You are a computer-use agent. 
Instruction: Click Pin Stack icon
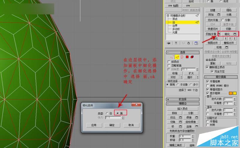(169, 43)
